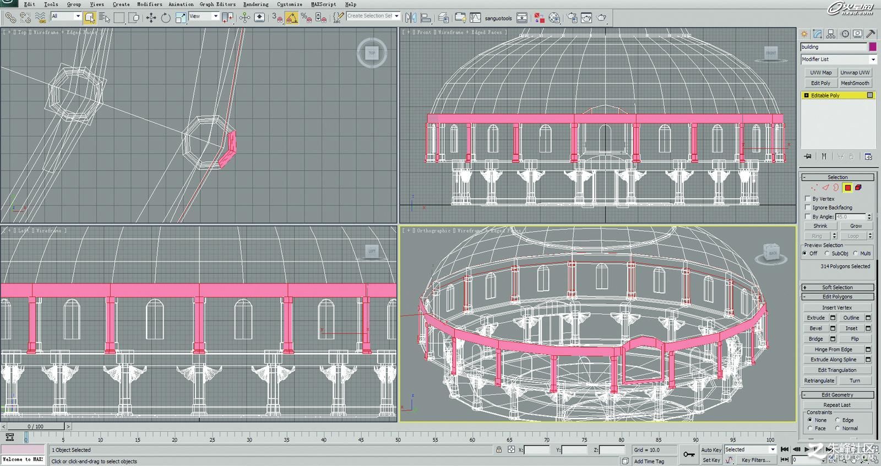
Task: Open the Animation menu
Action: point(181,4)
